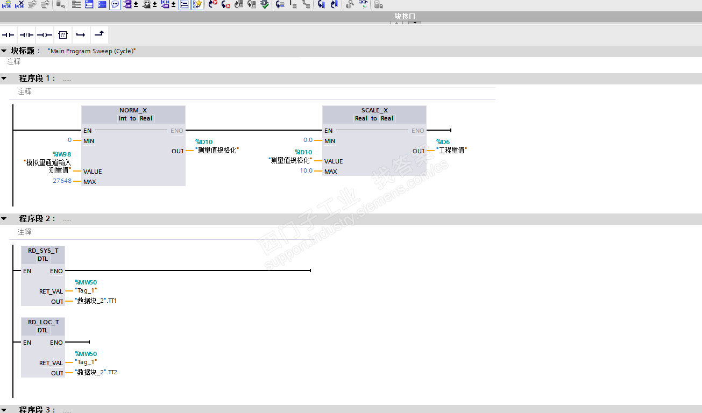Collapse the block title section
Image resolution: width=702 pixels, height=413 pixels.
click(4, 51)
